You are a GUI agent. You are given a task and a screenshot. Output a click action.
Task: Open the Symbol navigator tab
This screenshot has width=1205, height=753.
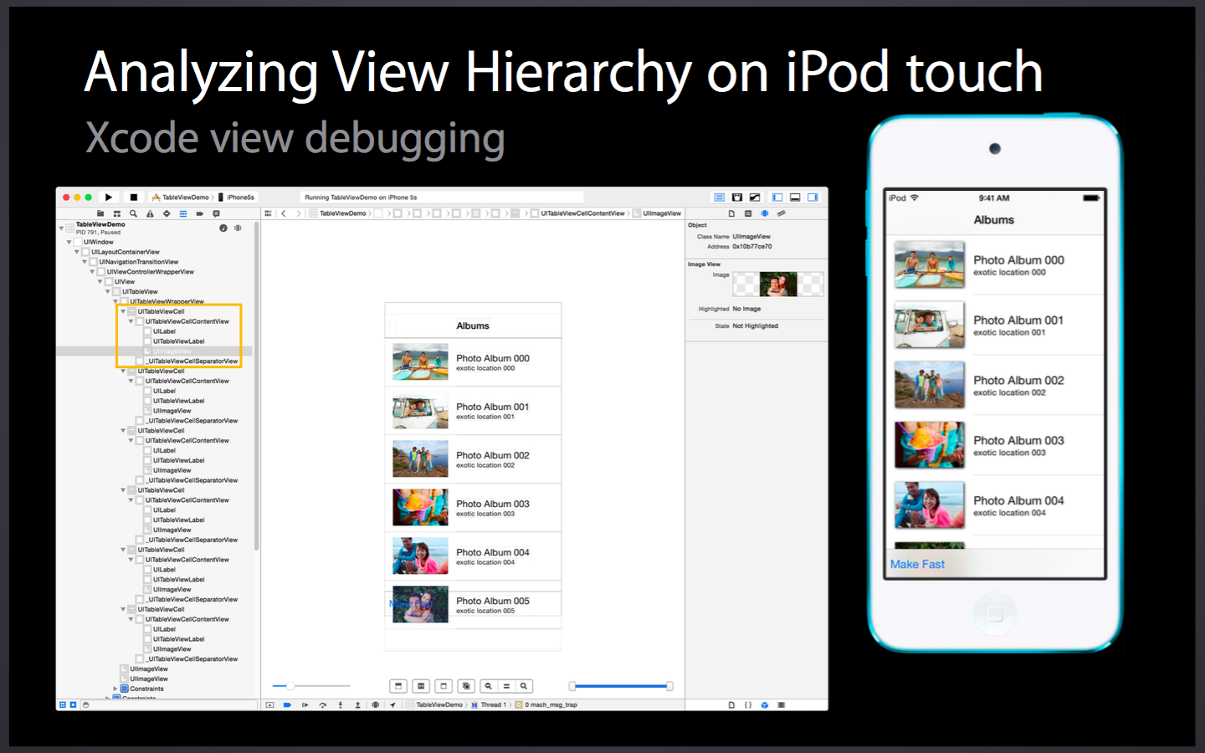(116, 213)
